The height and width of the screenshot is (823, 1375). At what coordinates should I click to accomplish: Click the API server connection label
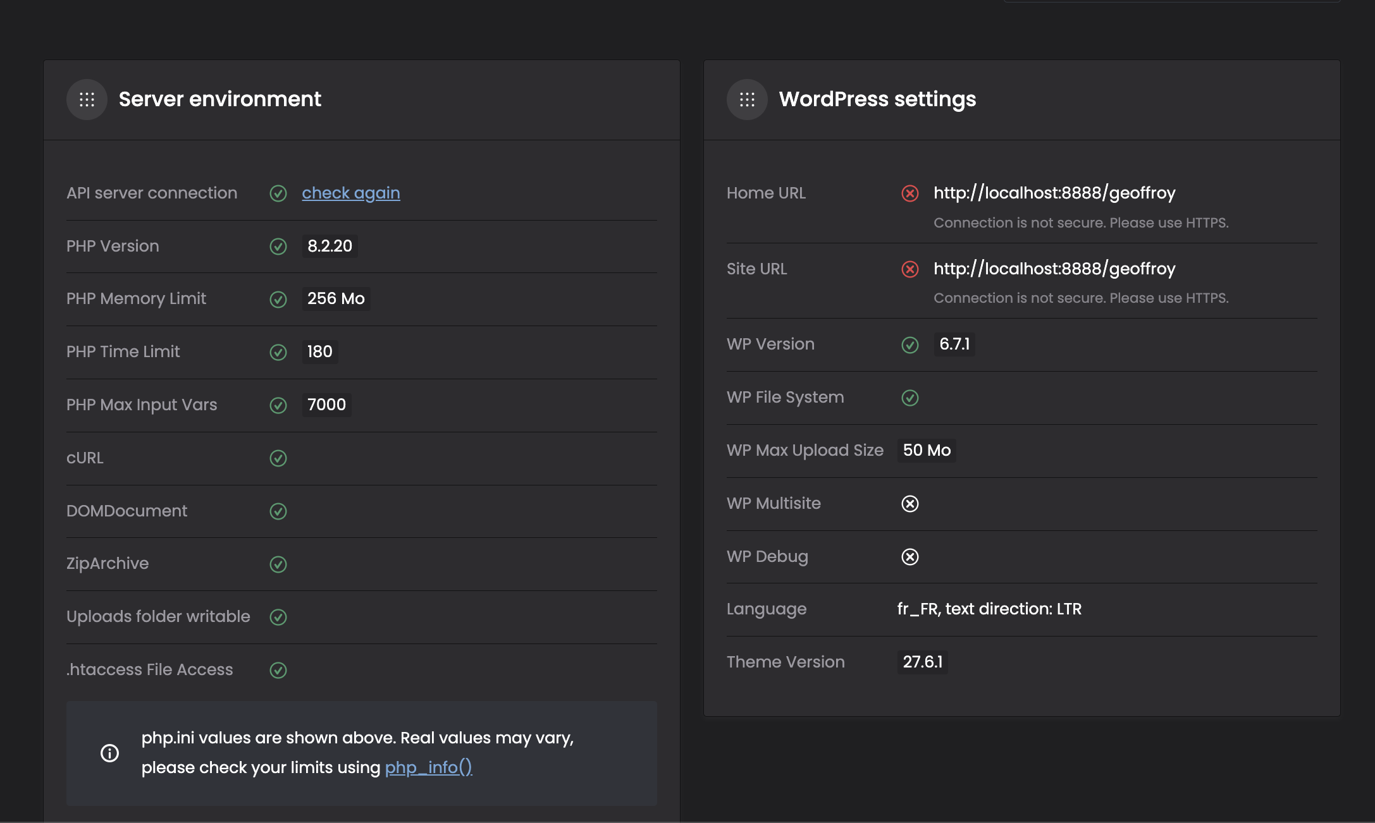[152, 193]
